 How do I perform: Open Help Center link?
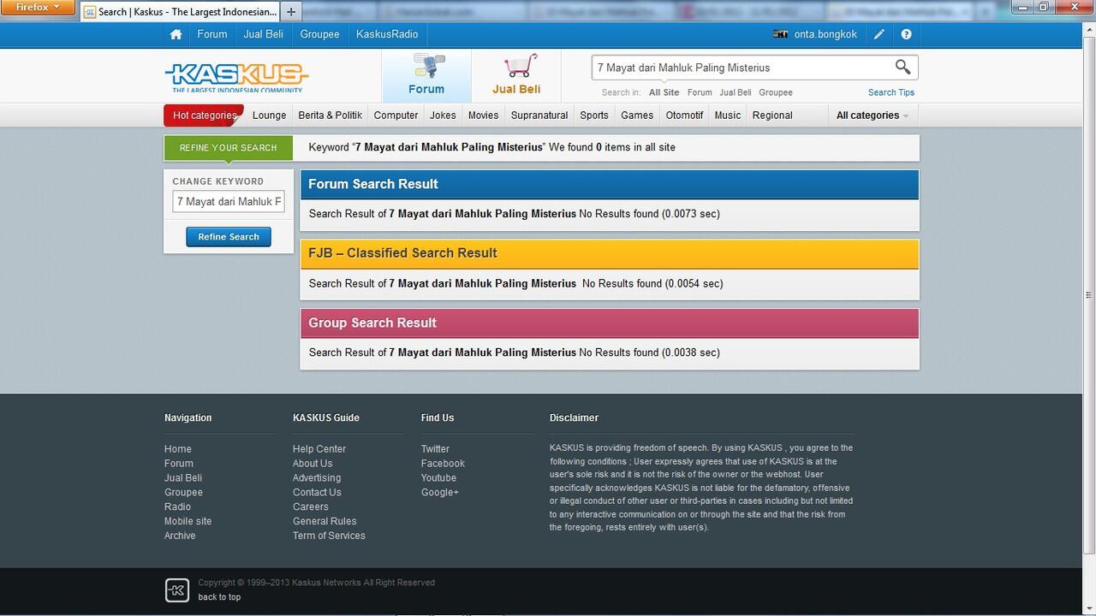tap(319, 449)
